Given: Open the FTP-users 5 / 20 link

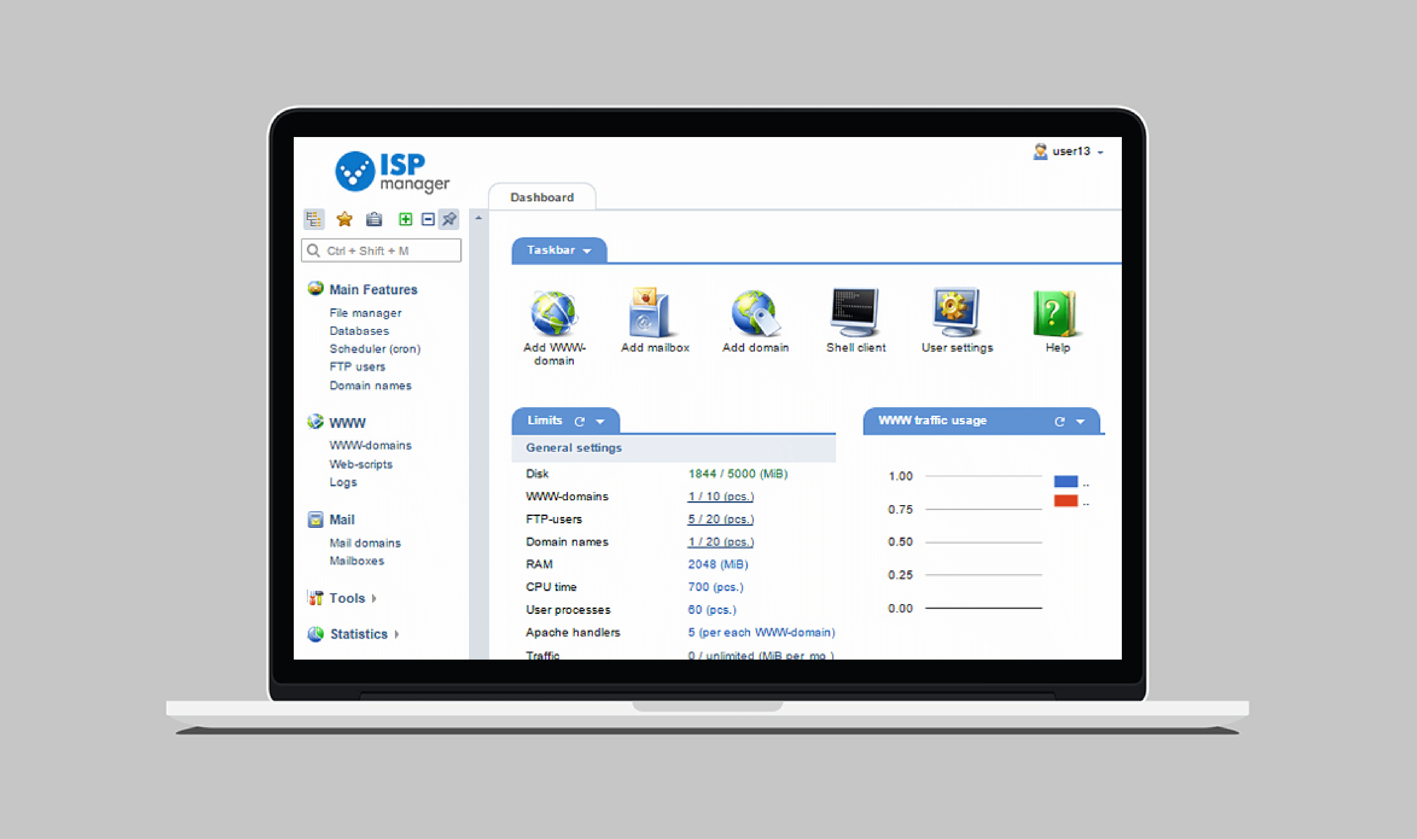Looking at the screenshot, I should point(720,519).
